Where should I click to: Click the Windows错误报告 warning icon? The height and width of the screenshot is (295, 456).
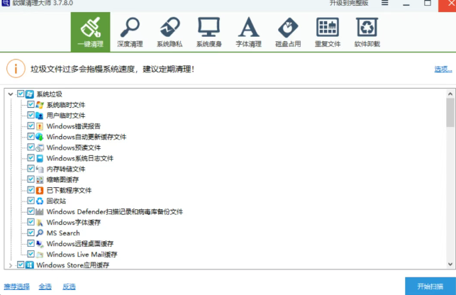coord(40,126)
